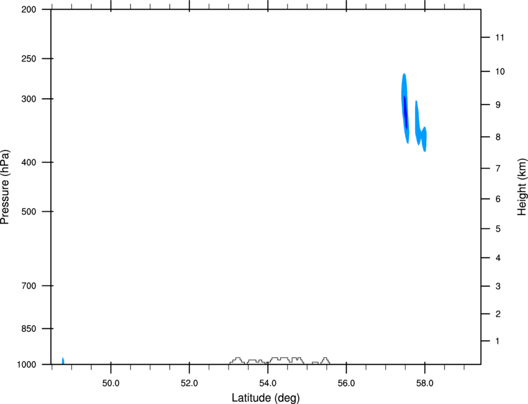Click height tick label '11'

(499, 37)
